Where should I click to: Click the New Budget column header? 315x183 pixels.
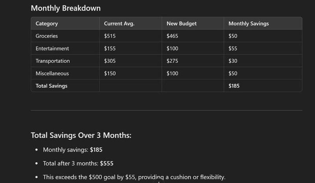[182, 24]
